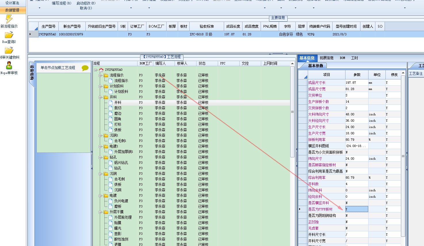The image size is (424, 246).
Task: Switch to the BOM tab
Action: (342, 58)
